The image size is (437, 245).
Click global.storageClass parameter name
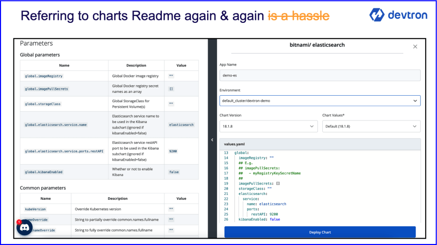click(x=43, y=104)
